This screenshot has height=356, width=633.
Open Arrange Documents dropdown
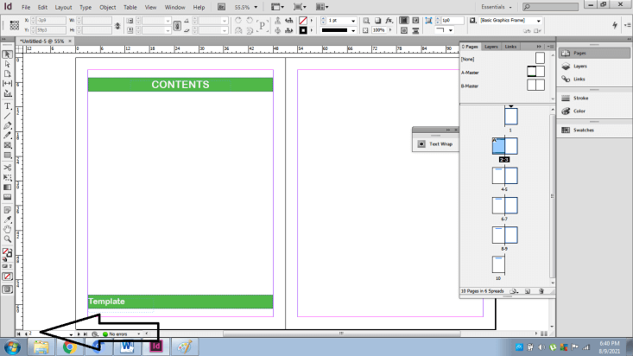pyautogui.click(x=322, y=7)
